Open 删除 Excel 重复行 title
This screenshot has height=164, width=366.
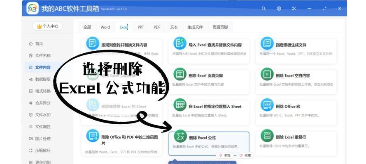point(291,137)
